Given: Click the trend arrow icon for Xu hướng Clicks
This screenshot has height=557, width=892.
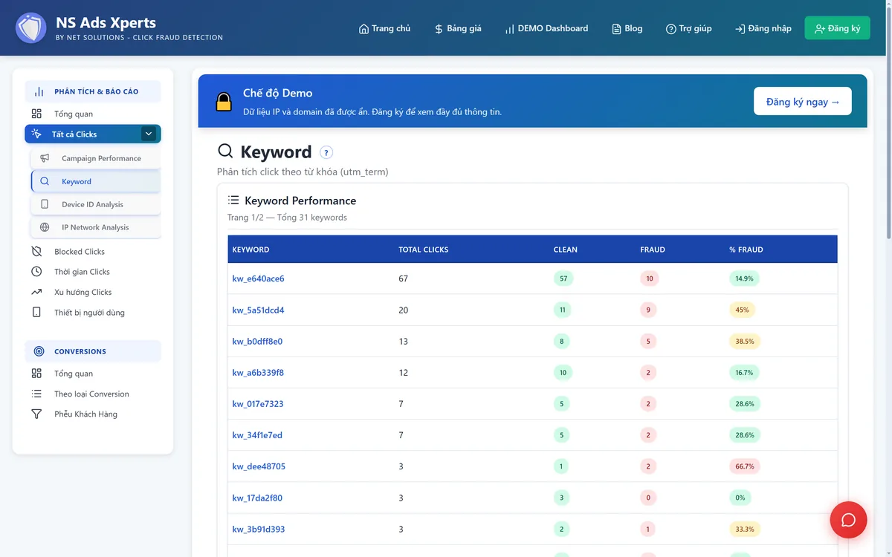Looking at the screenshot, I should (x=36, y=292).
